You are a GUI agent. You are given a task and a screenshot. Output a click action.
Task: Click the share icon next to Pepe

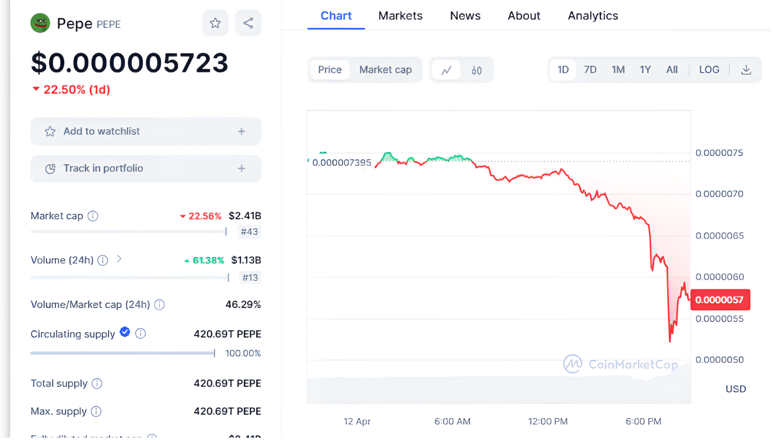coord(248,23)
